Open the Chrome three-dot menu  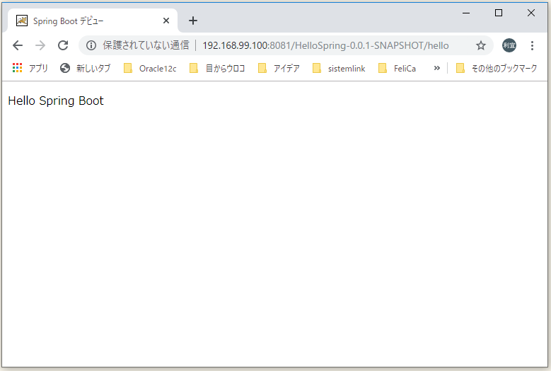[x=532, y=45]
